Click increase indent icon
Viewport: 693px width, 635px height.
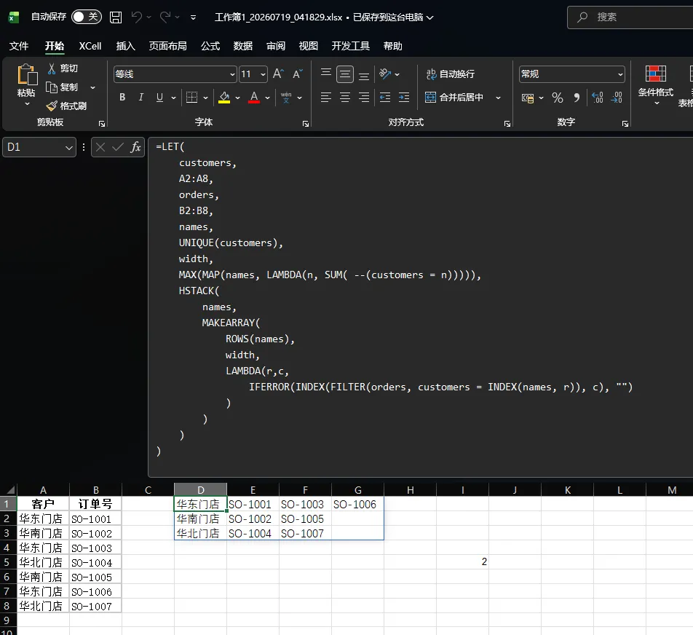(x=404, y=98)
